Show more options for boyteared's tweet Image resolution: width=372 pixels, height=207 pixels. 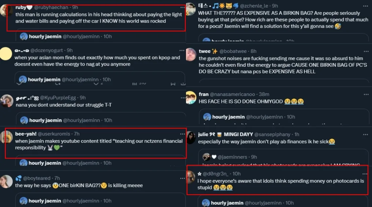(x=182, y=178)
